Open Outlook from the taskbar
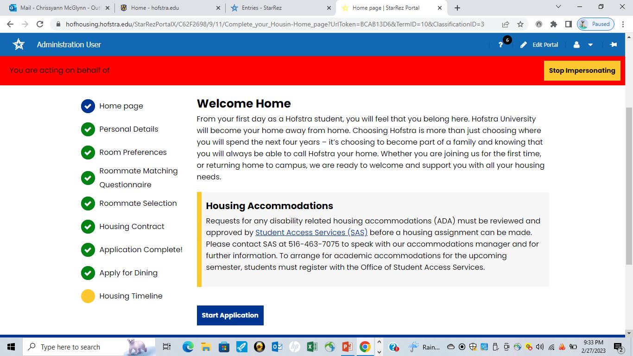The width and height of the screenshot is (633, 356). (x=277, y=347)
